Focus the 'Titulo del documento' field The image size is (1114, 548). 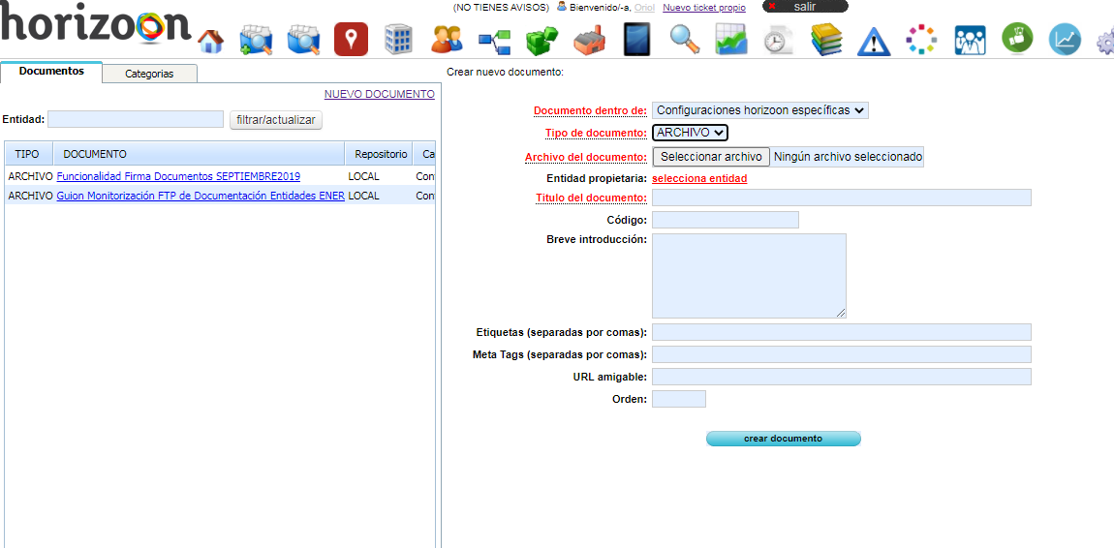click(841, 198)
